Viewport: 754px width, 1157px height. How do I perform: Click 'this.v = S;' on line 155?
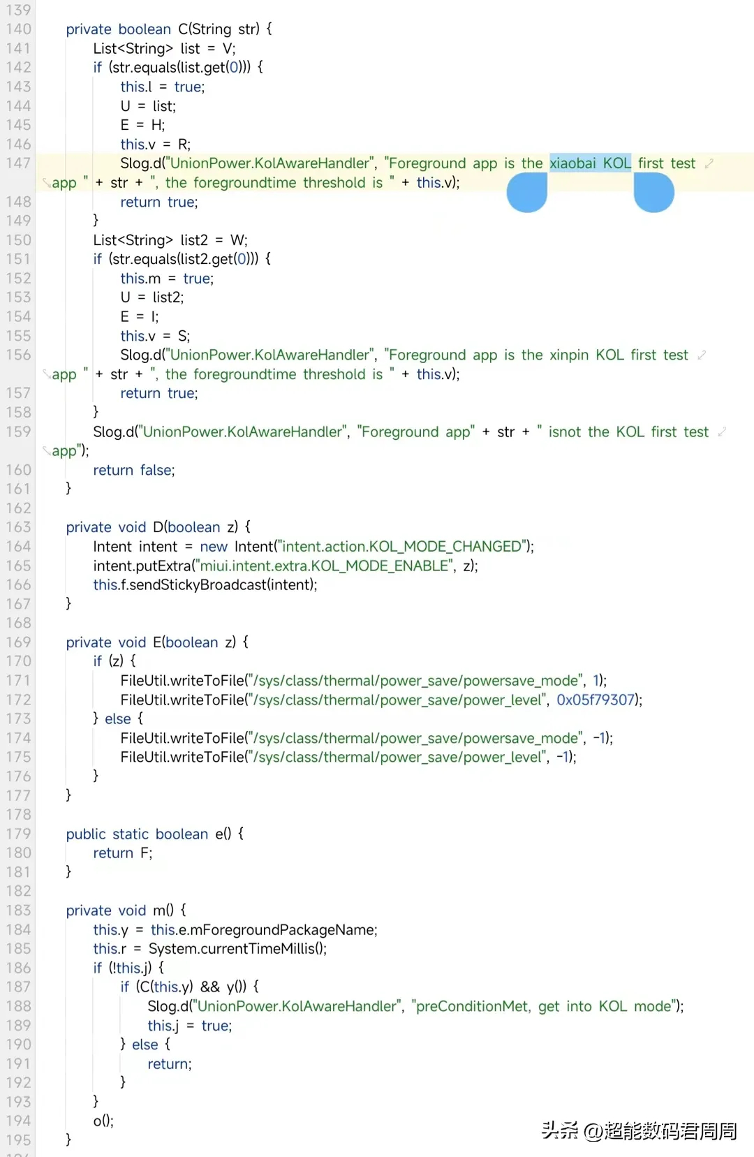coord(155,336)
